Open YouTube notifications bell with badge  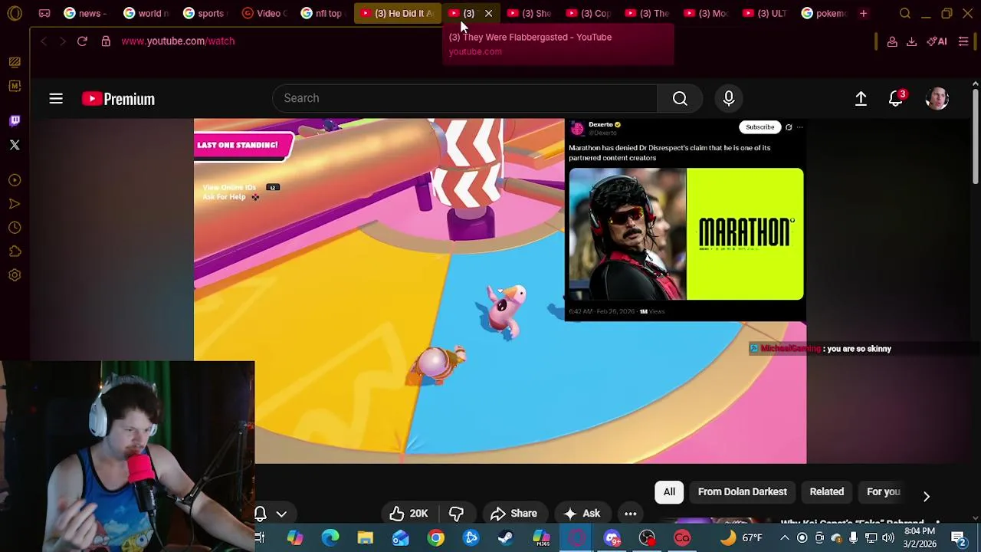coord(896,98)
